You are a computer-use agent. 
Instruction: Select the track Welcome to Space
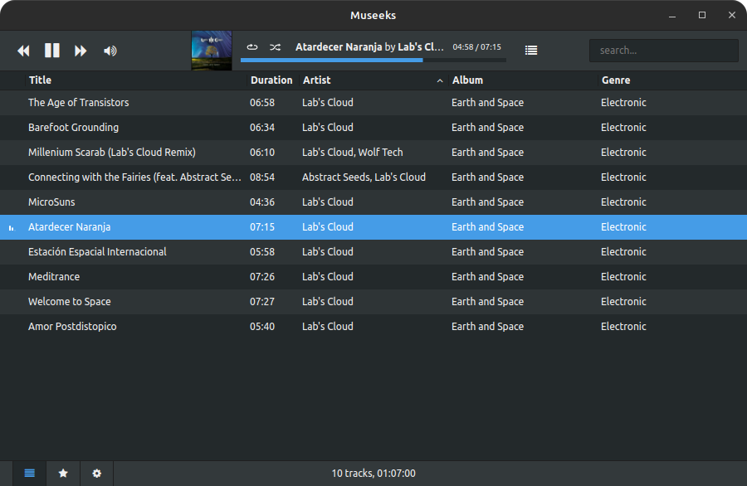coord(70,302)
